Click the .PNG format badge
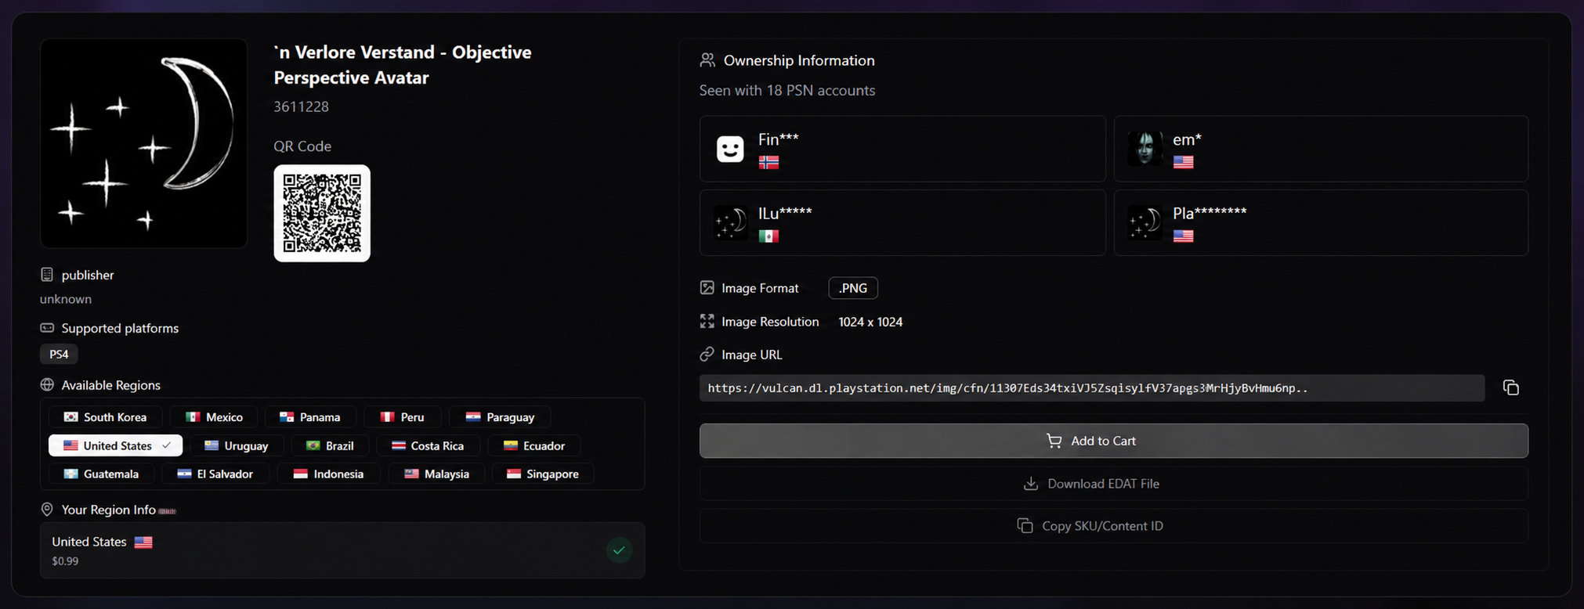This screenshot has height=609, width=1584. [853, 288]
